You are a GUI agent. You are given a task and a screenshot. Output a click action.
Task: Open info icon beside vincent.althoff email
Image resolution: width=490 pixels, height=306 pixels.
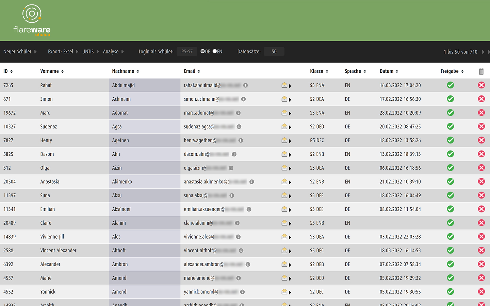[241, 251]
